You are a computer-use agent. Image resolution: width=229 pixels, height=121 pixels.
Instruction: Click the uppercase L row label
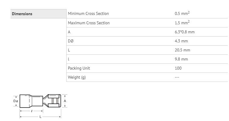69,50
